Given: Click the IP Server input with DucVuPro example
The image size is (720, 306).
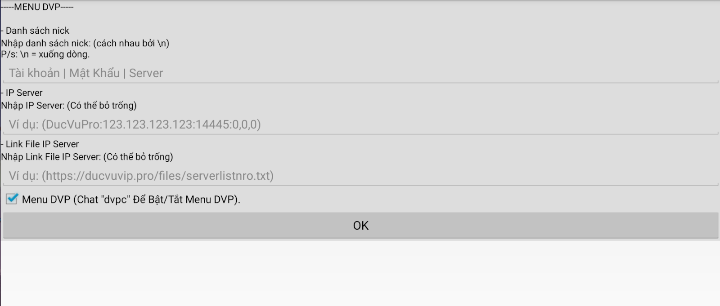Looking at the screenshot, I should [x=360, y=124].
